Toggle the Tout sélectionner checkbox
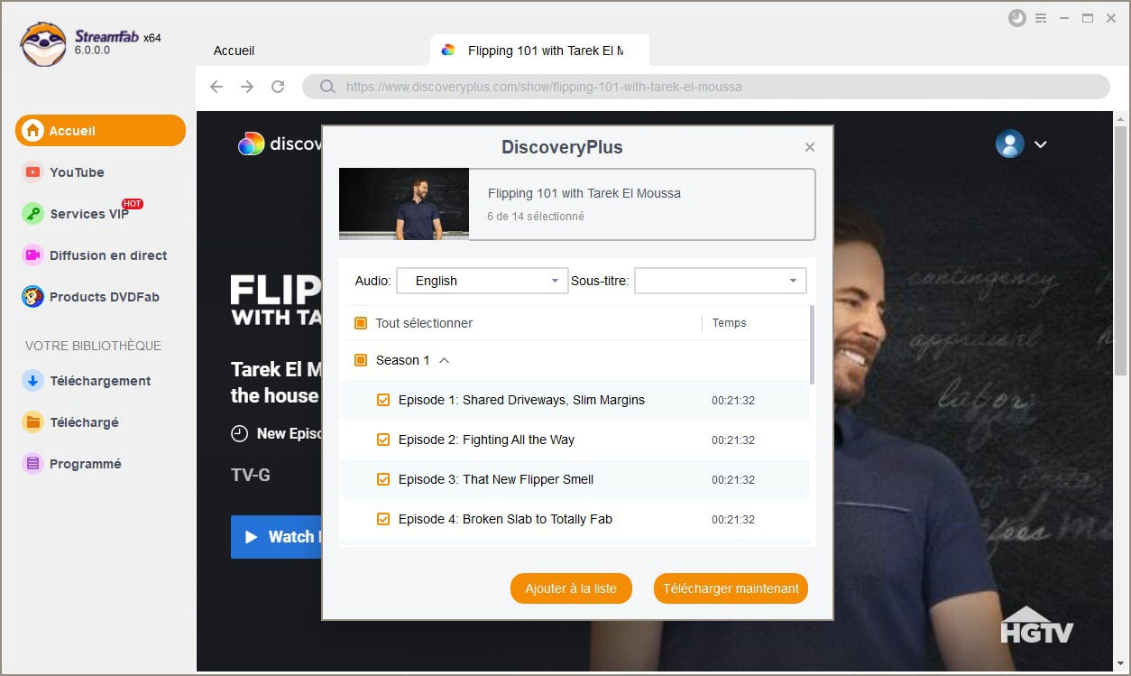 361,323
